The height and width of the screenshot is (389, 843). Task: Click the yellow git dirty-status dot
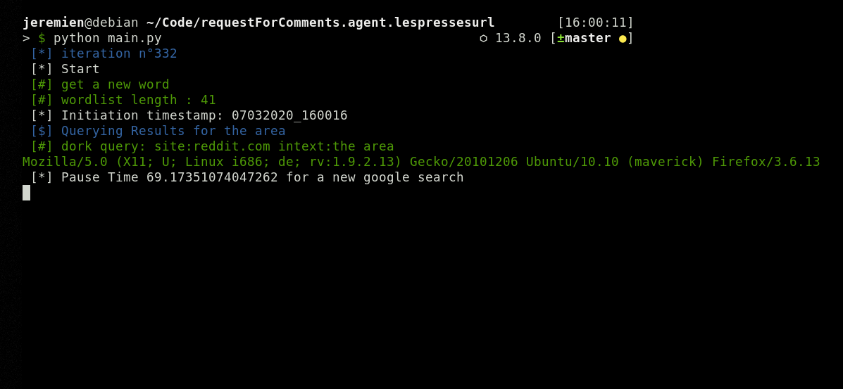pos(623,39)
